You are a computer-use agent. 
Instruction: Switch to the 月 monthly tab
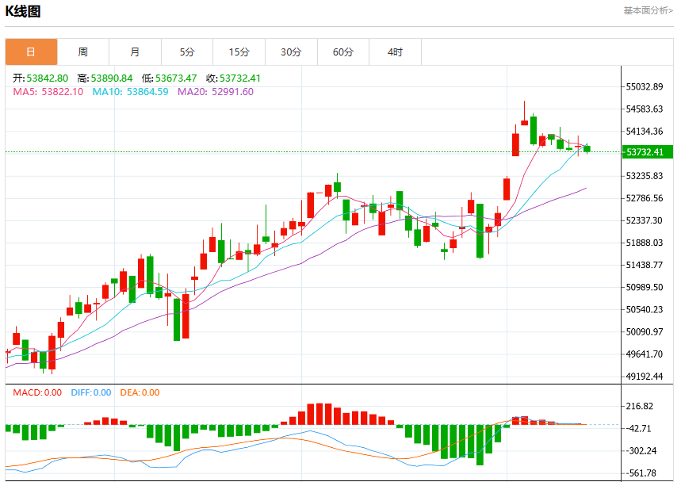135,52
